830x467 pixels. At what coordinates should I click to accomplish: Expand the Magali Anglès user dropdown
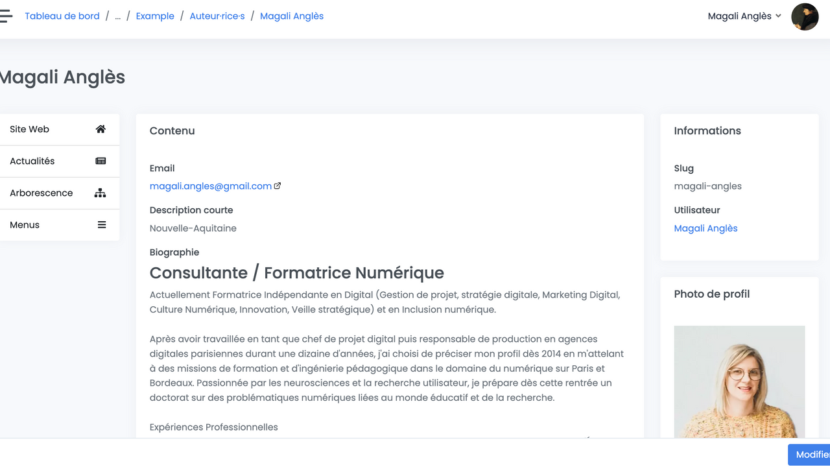pos(740,16)
